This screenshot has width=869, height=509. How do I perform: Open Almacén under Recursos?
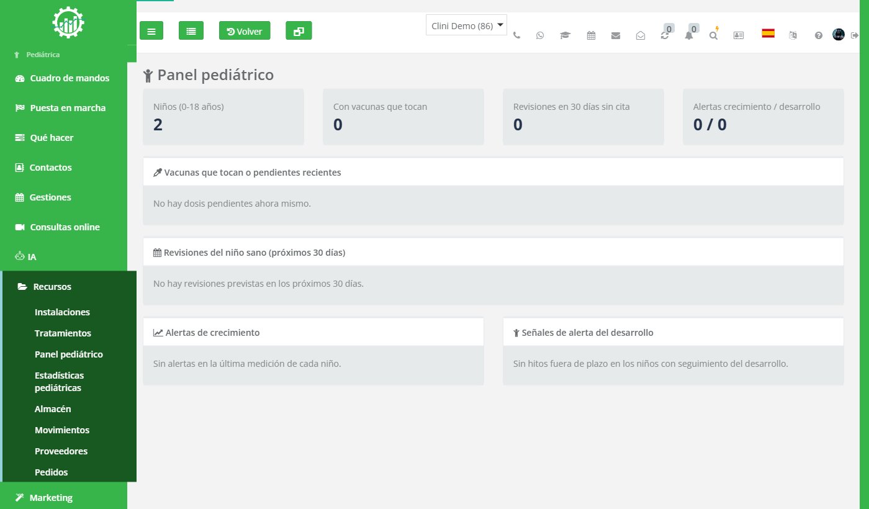(53, 409)
